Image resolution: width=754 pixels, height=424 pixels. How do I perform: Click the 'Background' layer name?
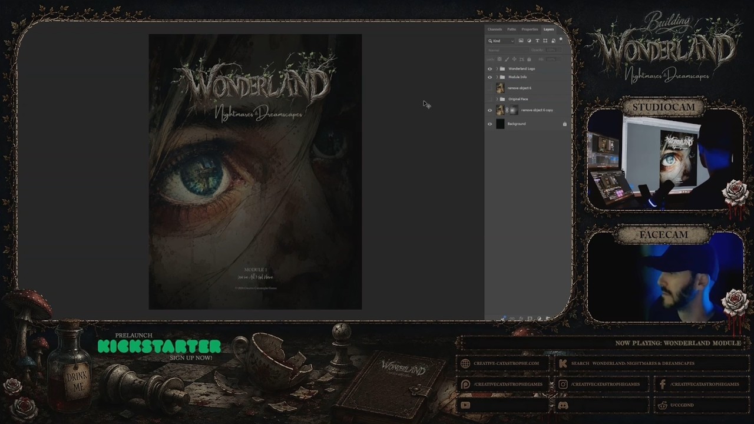click(517, 124)
